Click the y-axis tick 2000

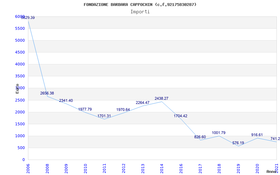coord(20,112)
